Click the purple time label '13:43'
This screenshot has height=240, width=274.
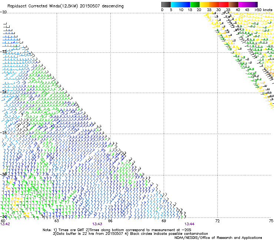click(x=97, y=224)
